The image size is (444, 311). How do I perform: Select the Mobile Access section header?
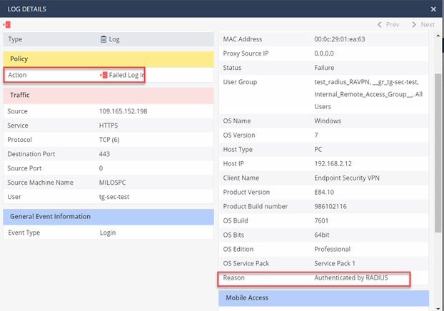(323, 297)
